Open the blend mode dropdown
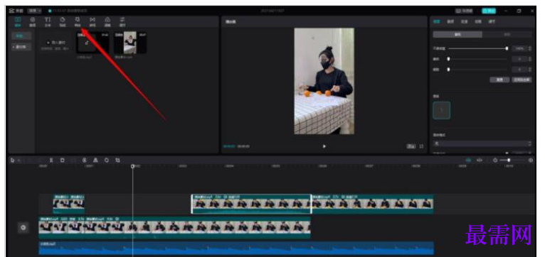The height and width of the screenshot is (257, 545). point(482,143)
